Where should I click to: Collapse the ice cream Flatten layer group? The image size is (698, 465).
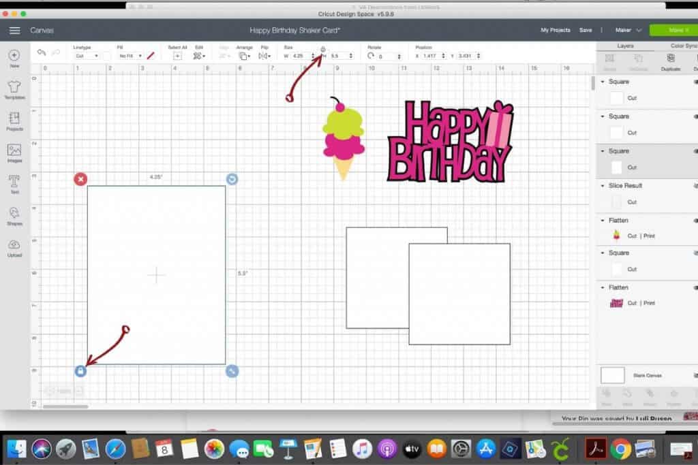[603, 221]
